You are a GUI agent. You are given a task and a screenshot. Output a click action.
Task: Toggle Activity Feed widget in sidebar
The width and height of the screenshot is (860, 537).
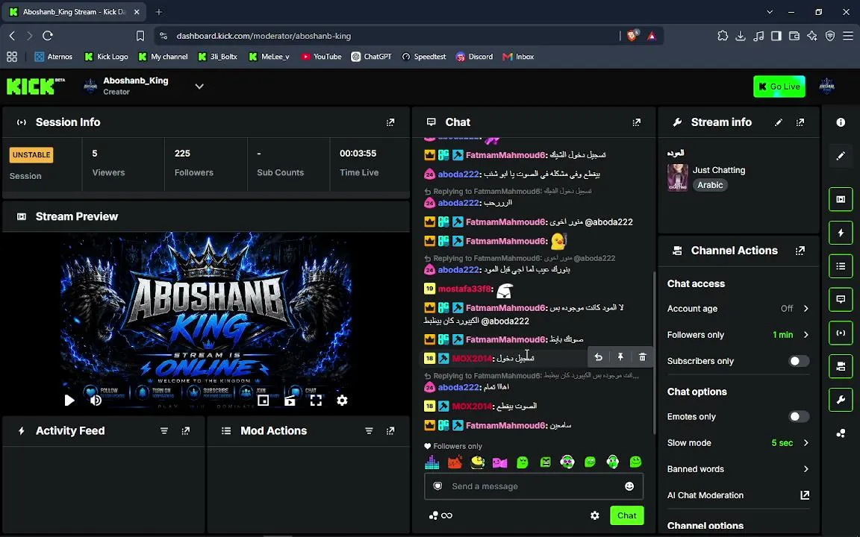841,233
